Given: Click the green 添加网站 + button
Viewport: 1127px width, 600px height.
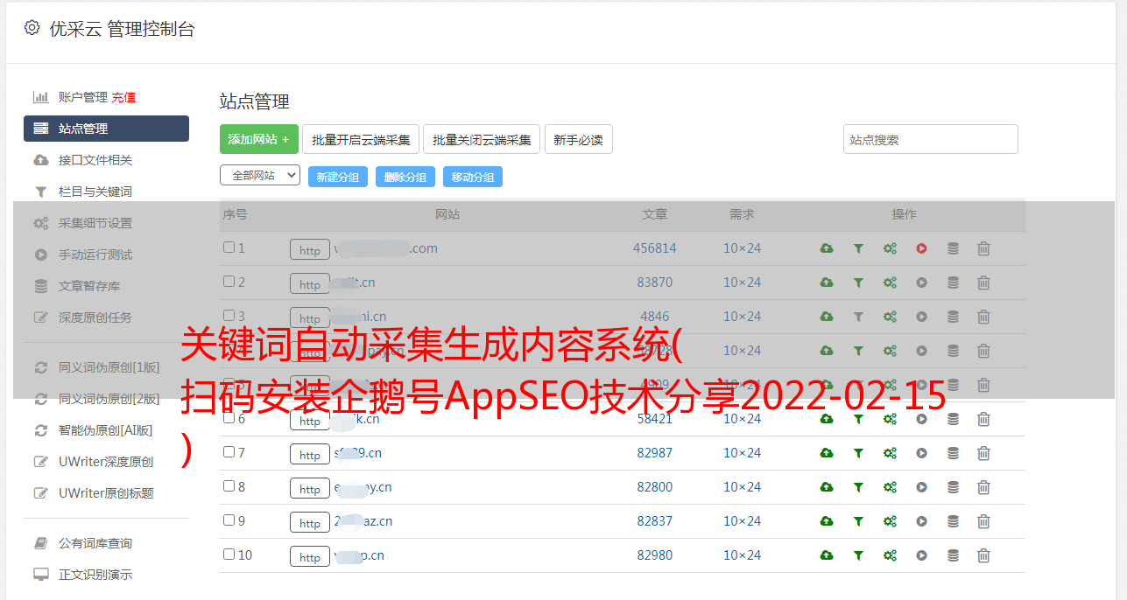Looking at the screenshot, I should tap(259, 139).
